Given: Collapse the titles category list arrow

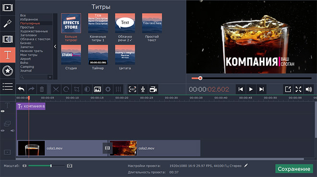Looking at the screenshot, I should (55, 46).
